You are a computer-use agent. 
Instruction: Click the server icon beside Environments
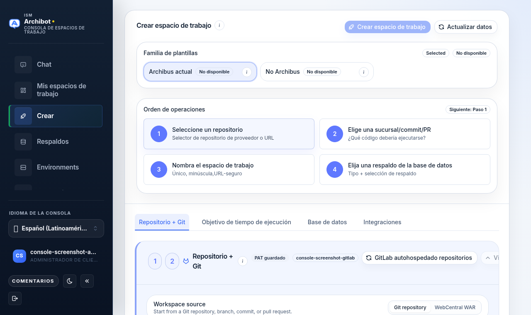23,167
